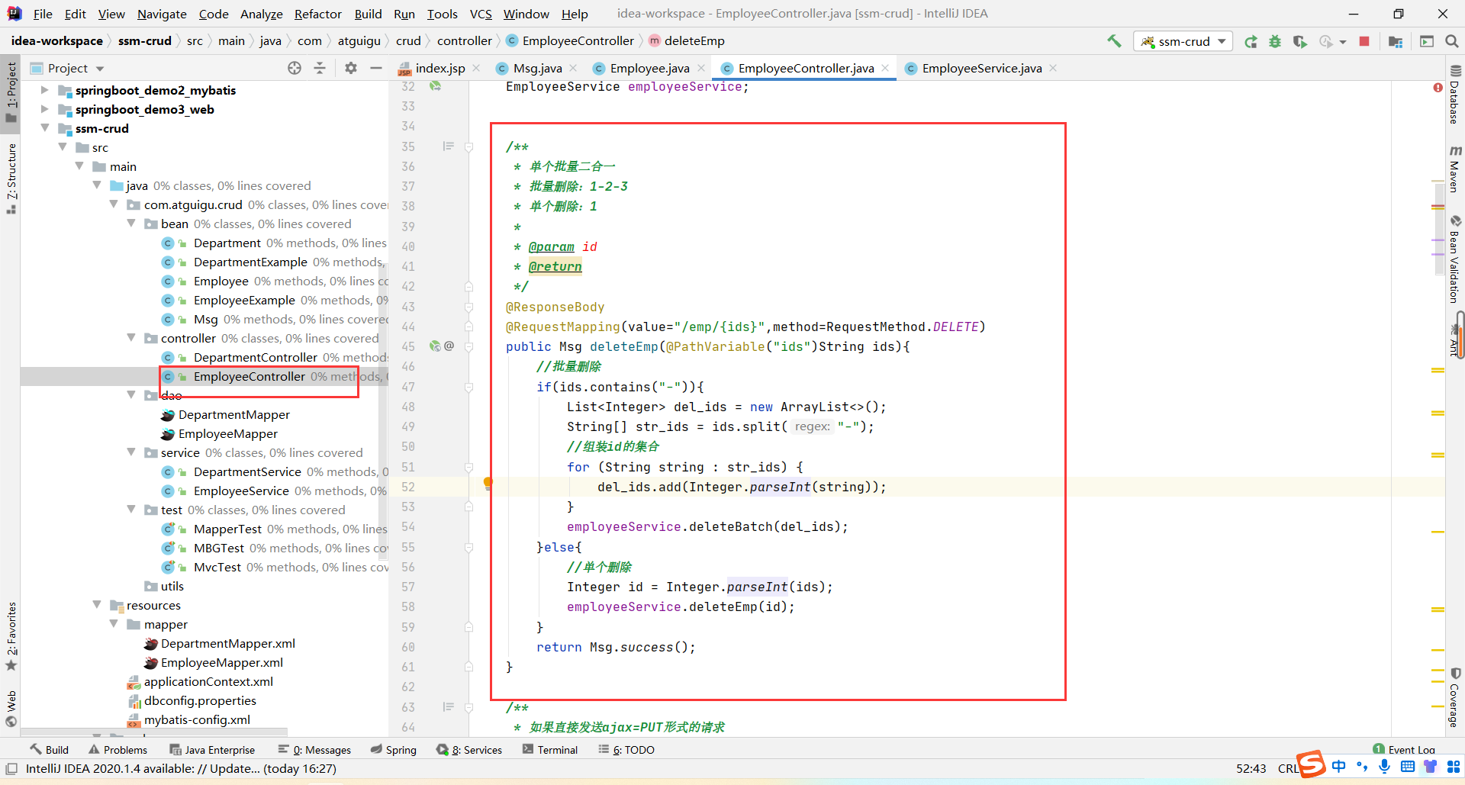
Task: Collapse all in Project panel toolbar
Action: [x=320, y=68]
